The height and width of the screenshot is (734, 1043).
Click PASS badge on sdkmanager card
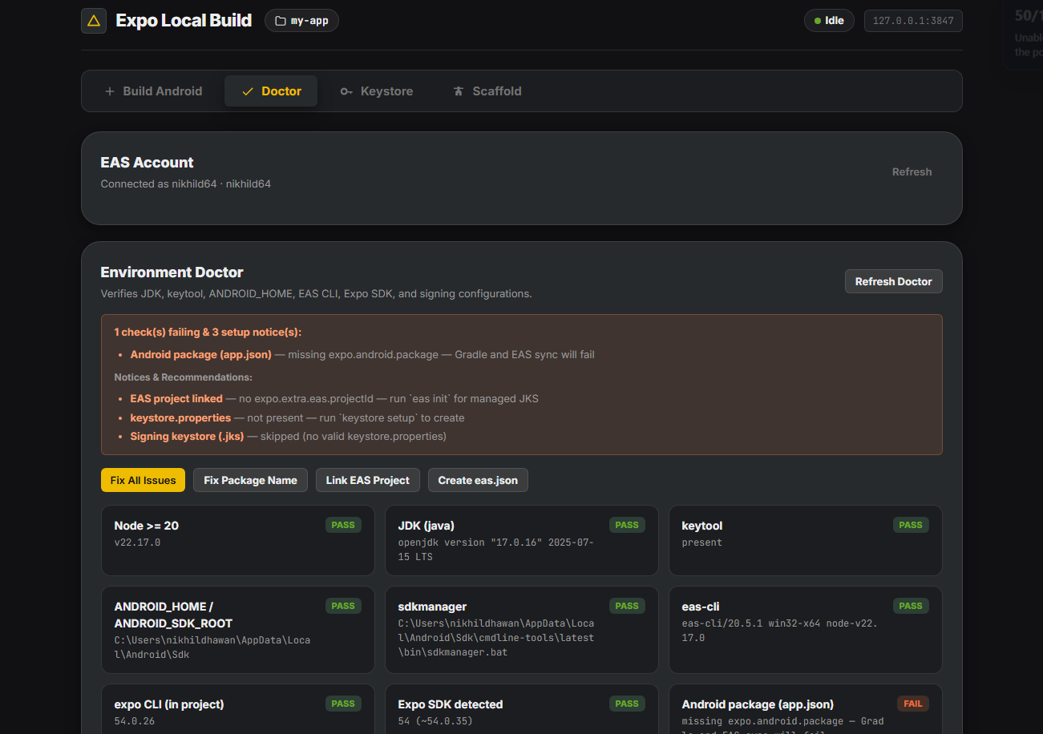point(627,607)
